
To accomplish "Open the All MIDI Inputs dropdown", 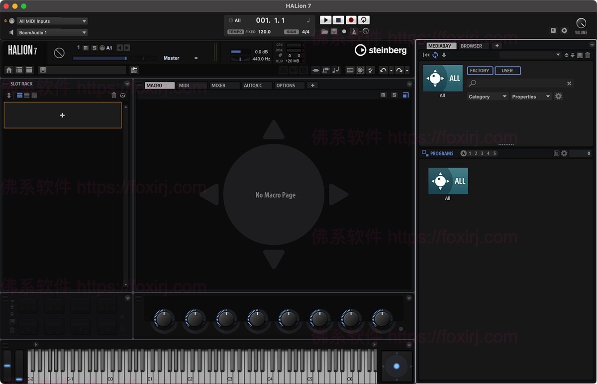I will pos(52,20).
